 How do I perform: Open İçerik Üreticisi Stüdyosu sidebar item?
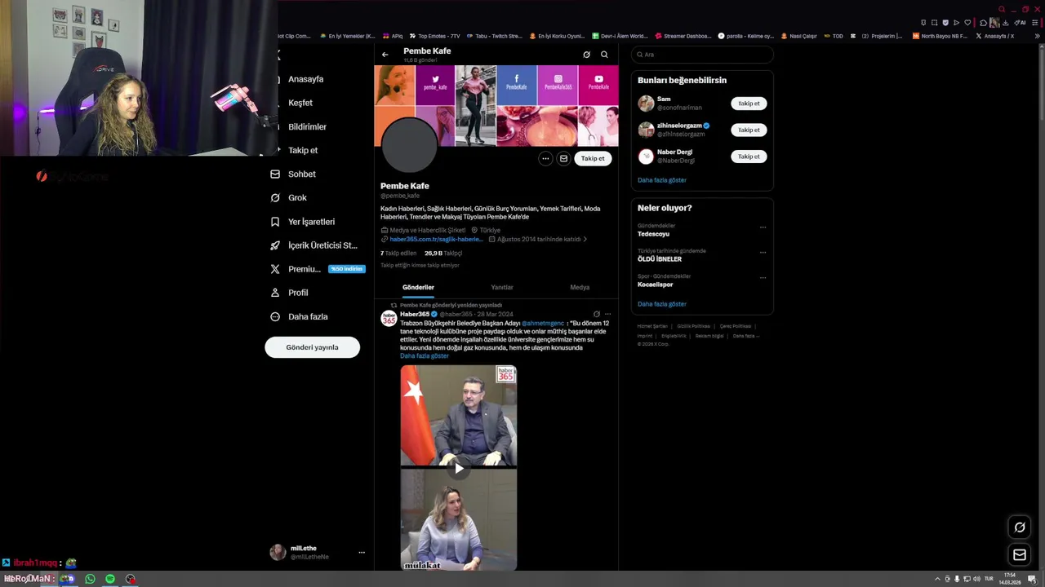[313, 245]
